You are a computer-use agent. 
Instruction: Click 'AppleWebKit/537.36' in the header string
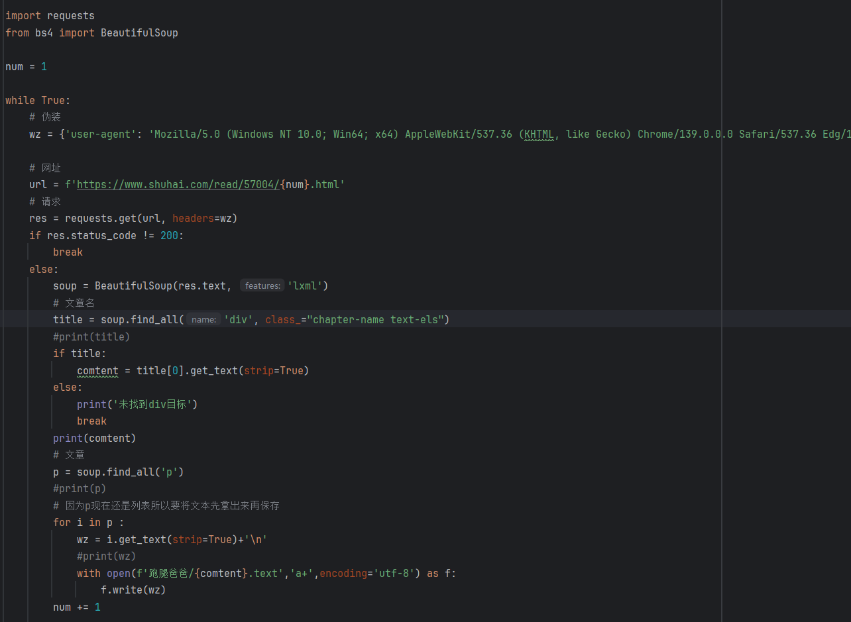click(x=459, y=134)
